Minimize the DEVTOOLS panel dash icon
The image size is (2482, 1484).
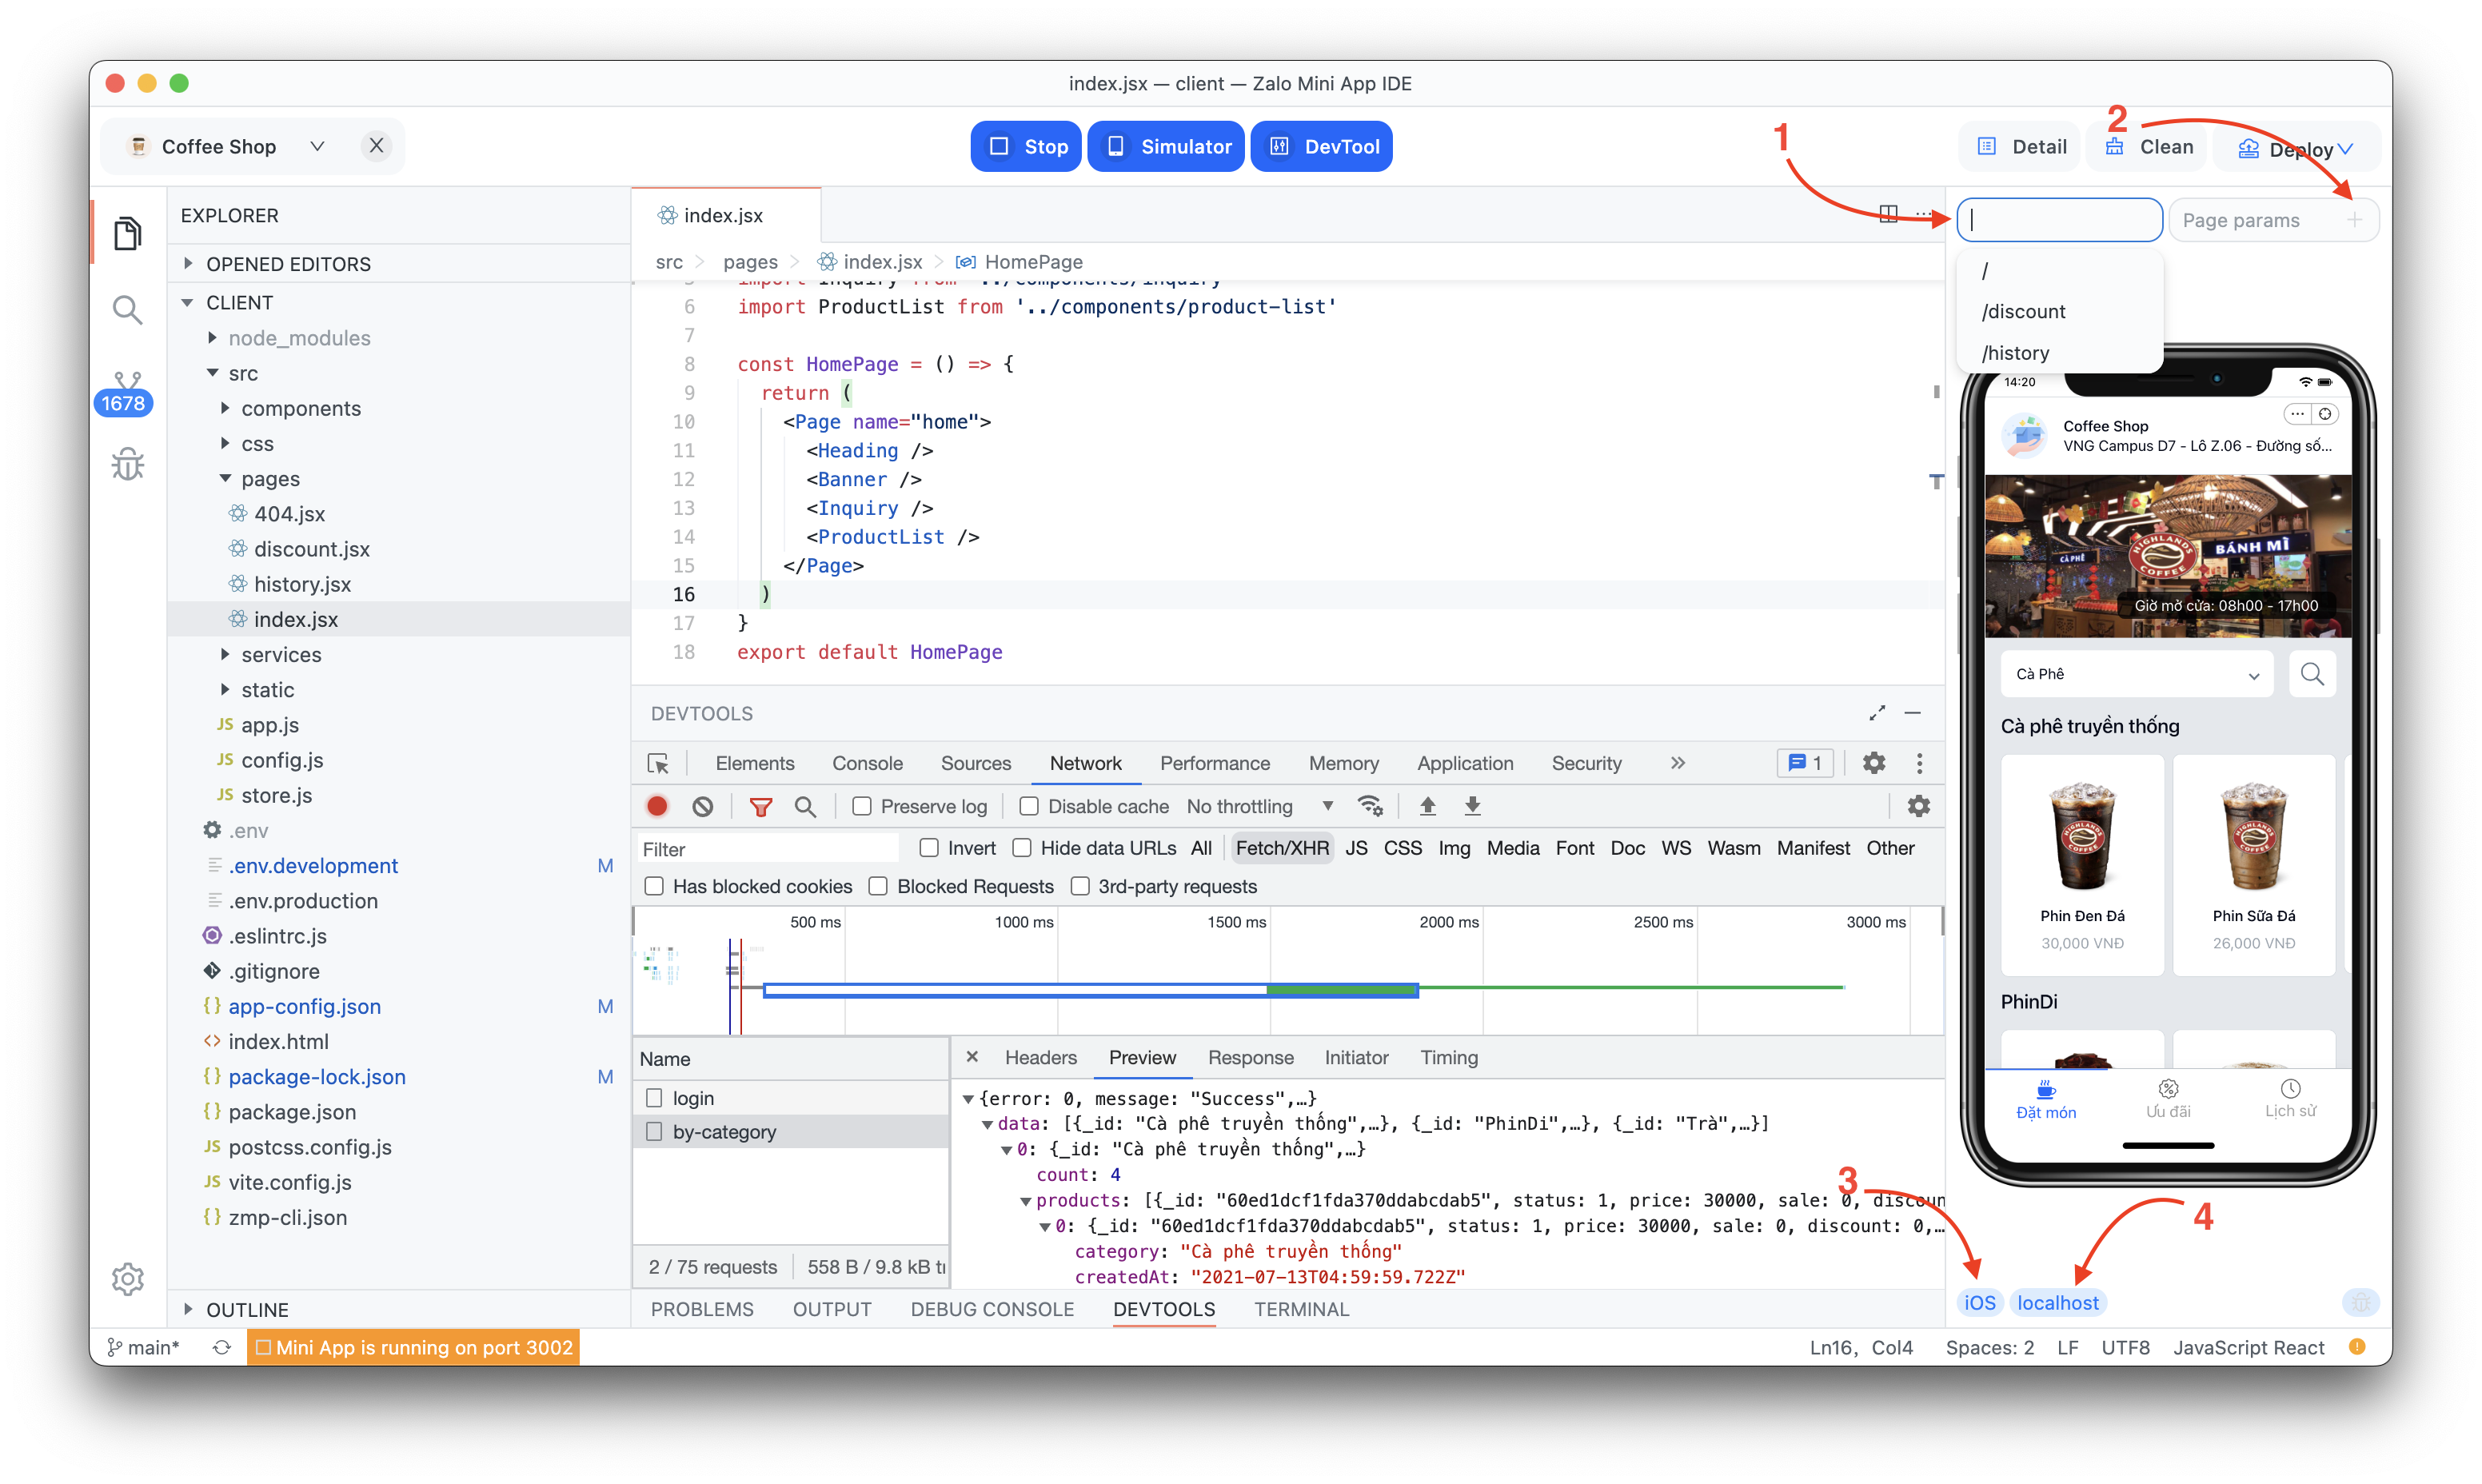[1913, 713]
